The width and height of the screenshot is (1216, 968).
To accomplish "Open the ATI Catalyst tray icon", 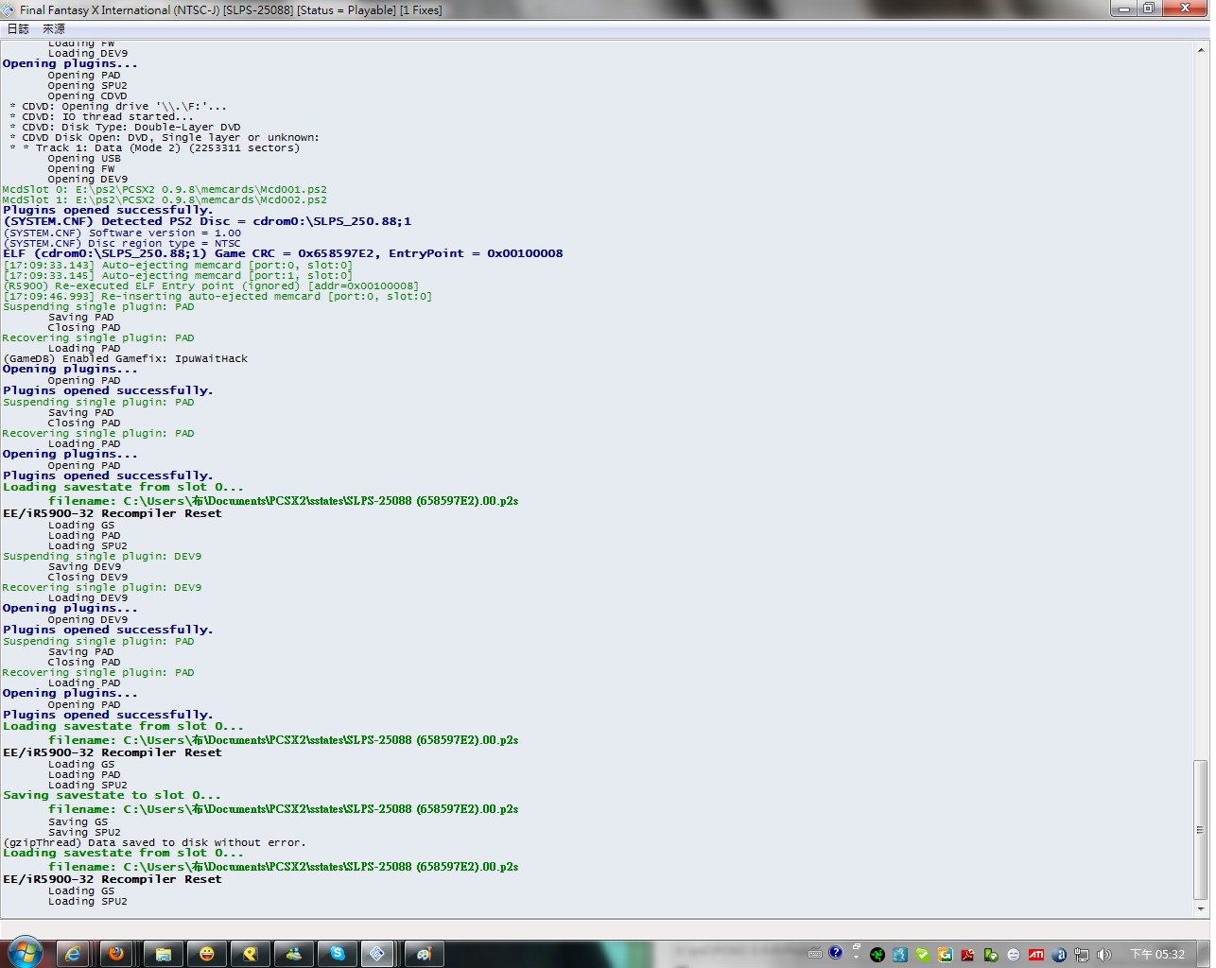I will (x=1036, y=955).
